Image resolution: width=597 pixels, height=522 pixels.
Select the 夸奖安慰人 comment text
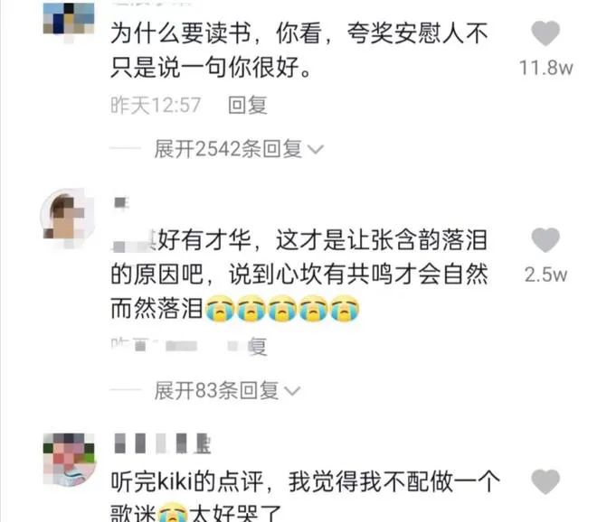click(x=299, y=51)
